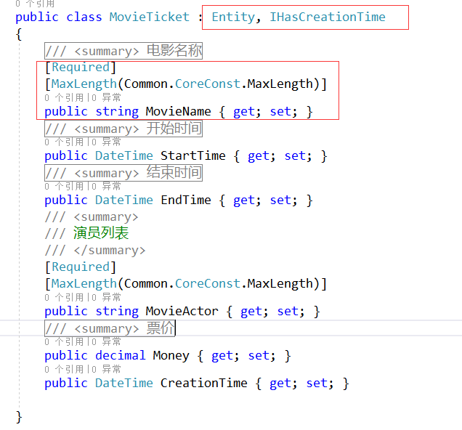Click DateTime type of StartTime
Screen dimensions: 462x430
tap(124, 155)
